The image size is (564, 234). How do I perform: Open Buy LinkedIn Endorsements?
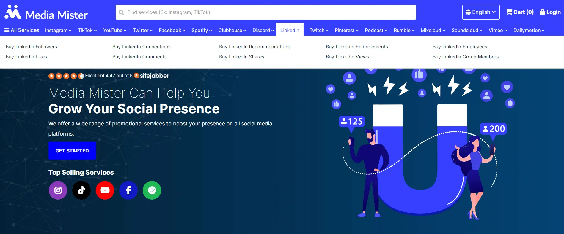357,47
